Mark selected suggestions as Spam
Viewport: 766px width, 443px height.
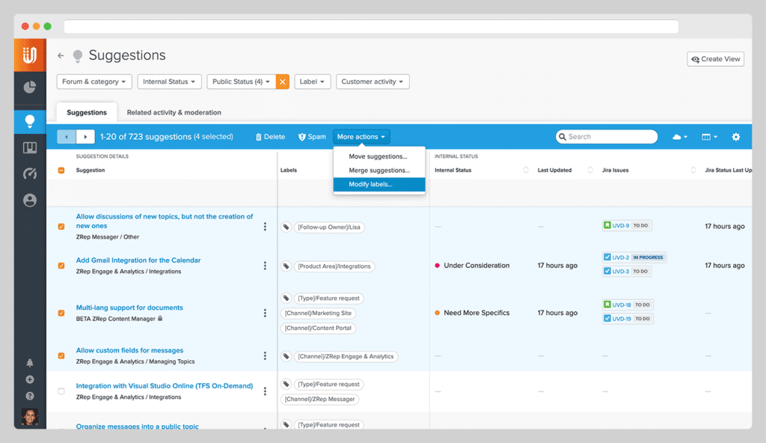(x=312, y=137)
